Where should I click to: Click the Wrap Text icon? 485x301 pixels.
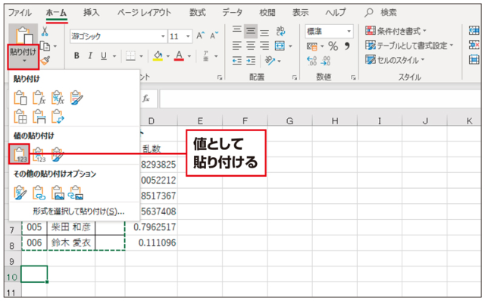280,30
